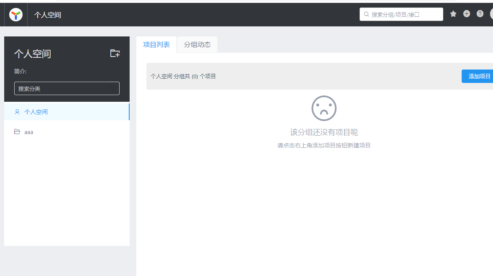The width and height of the screenshot is (493, 276).
Task: Click the folder icon beside aaa
Action: tap(17, 132)
